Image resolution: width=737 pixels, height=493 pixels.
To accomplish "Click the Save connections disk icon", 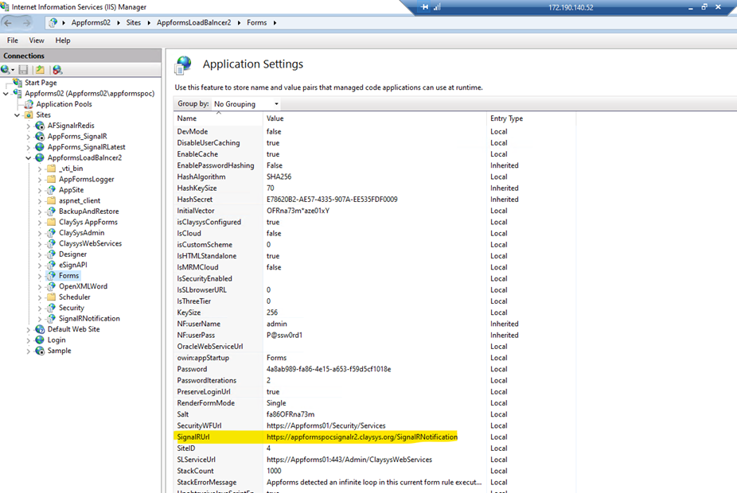I will [x=24, y=70].
